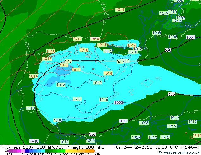Click the blue 1004 isobar label
This screenshot has height=155, width=201.
click(191, 37)
